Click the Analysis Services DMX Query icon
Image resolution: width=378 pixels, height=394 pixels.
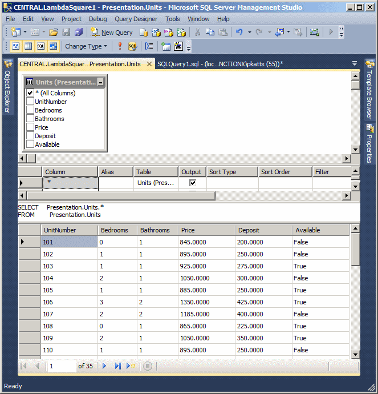169,32
